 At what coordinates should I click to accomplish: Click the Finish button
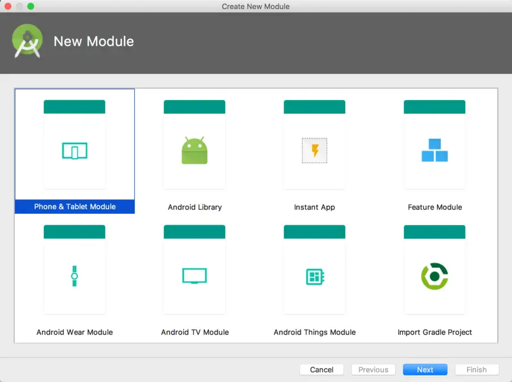coord(477,369)
